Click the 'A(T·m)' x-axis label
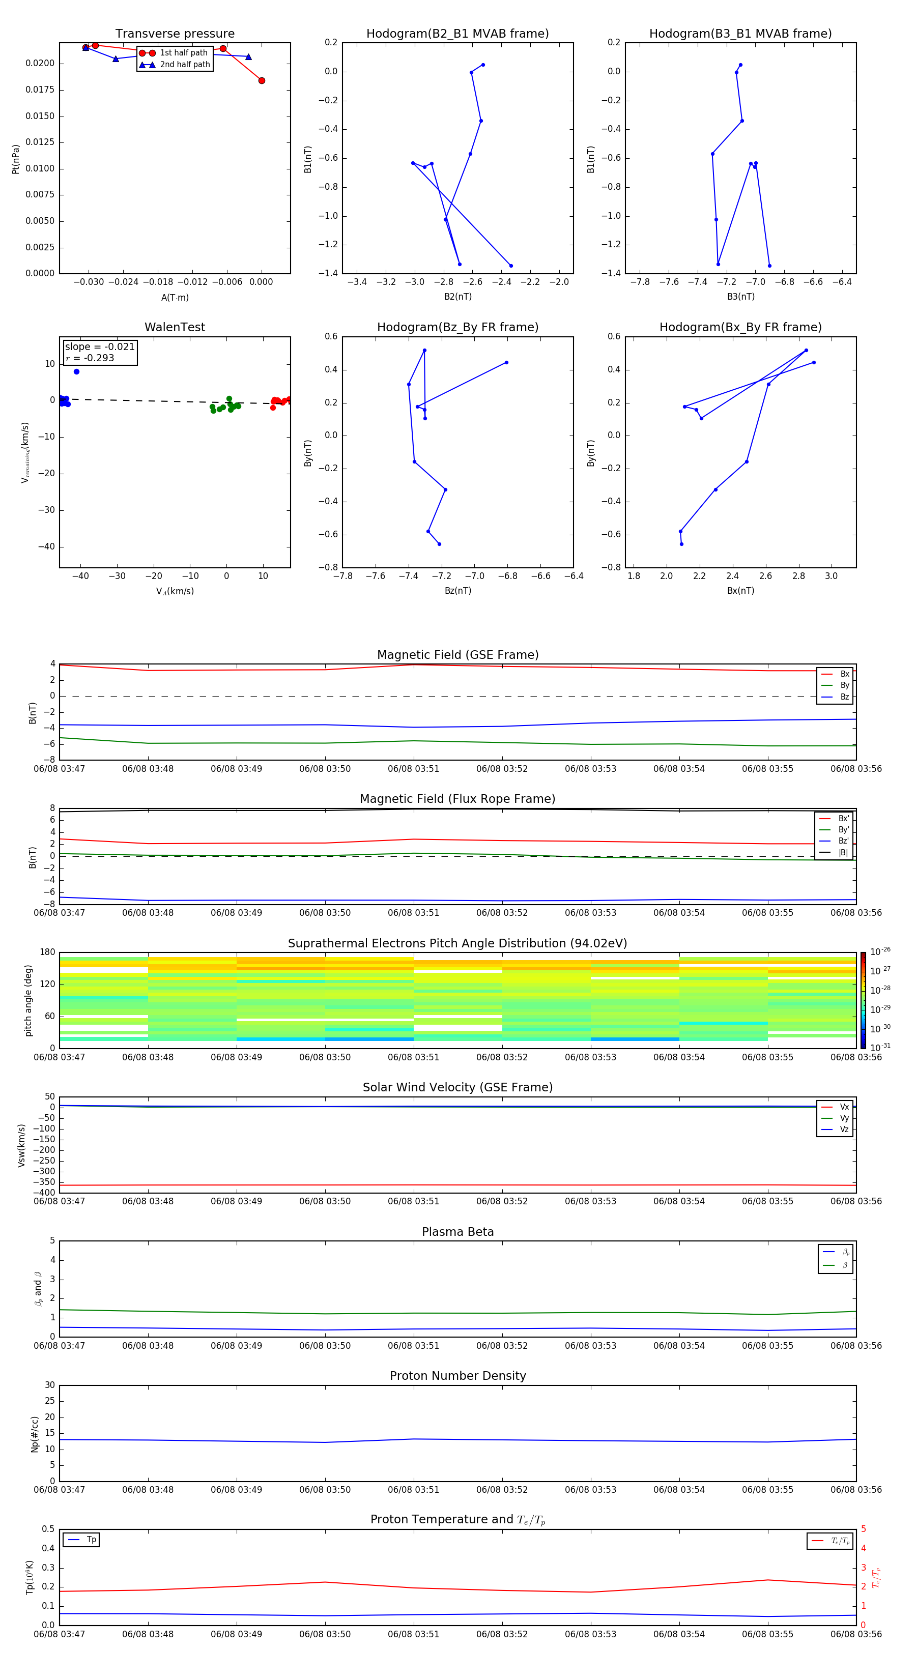Viewport: 916px width, 1679px height. (175, 298)
